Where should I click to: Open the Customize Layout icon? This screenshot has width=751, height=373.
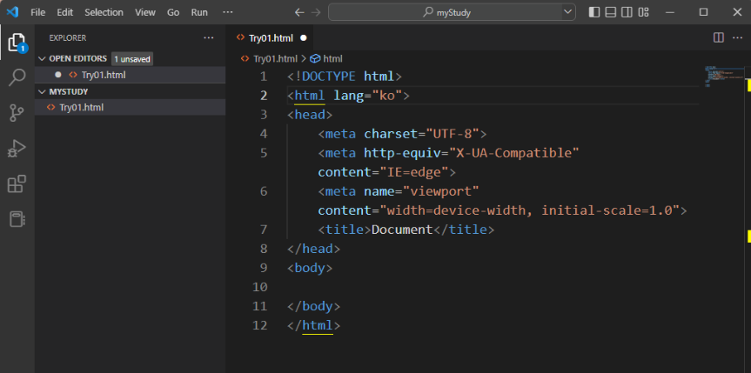(643, 12)
